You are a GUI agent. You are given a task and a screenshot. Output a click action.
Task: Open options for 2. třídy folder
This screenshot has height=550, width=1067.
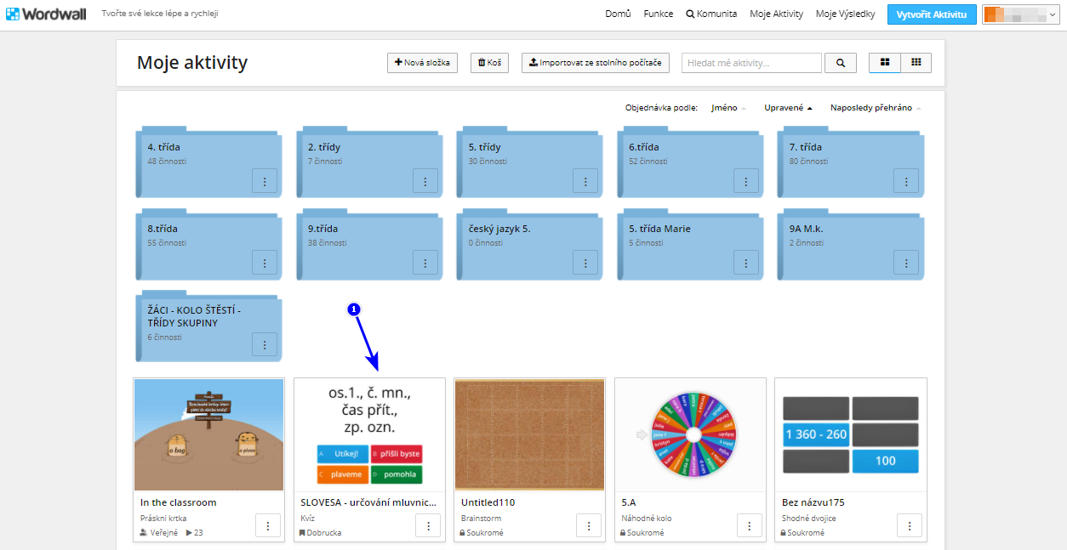click(x=425, y=181)
